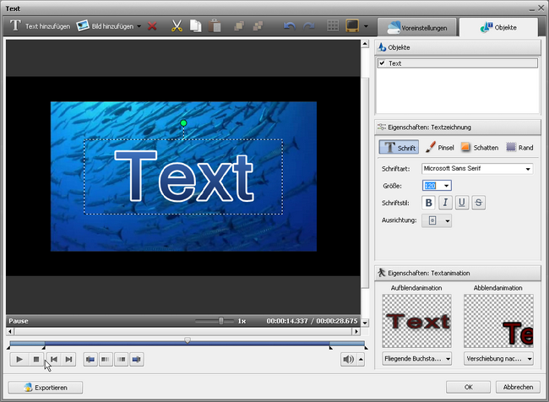Click the fourth timeline marker button

pyautogui.click(x=137, y=359)
